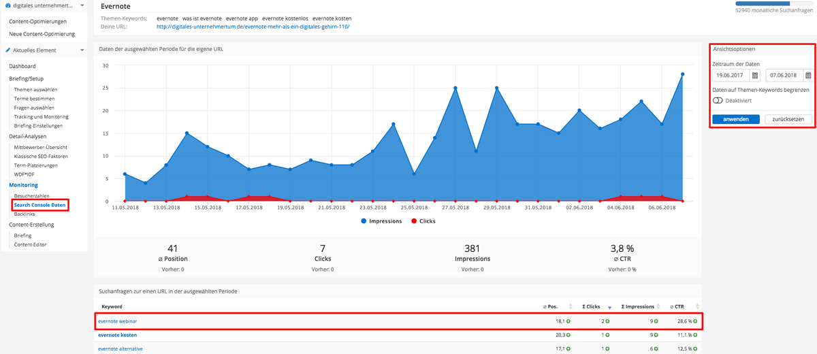Open Briefing under Content-Erstellung
The width and height of the screenshot is (817, 354).
[22, 236]
